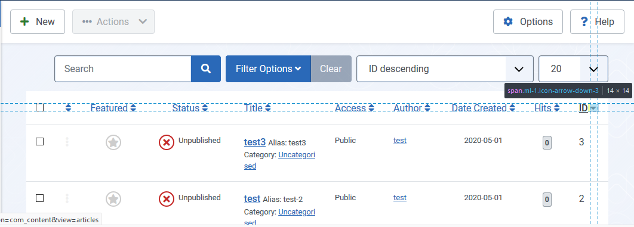Image resolution: width=634 pixels, height=227 pixels.
Task: Click the magnifier search button
Action: (206, 69)
